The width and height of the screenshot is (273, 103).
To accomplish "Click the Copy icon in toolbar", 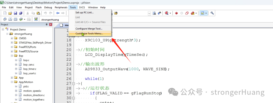I will click(x=33, y=13).
